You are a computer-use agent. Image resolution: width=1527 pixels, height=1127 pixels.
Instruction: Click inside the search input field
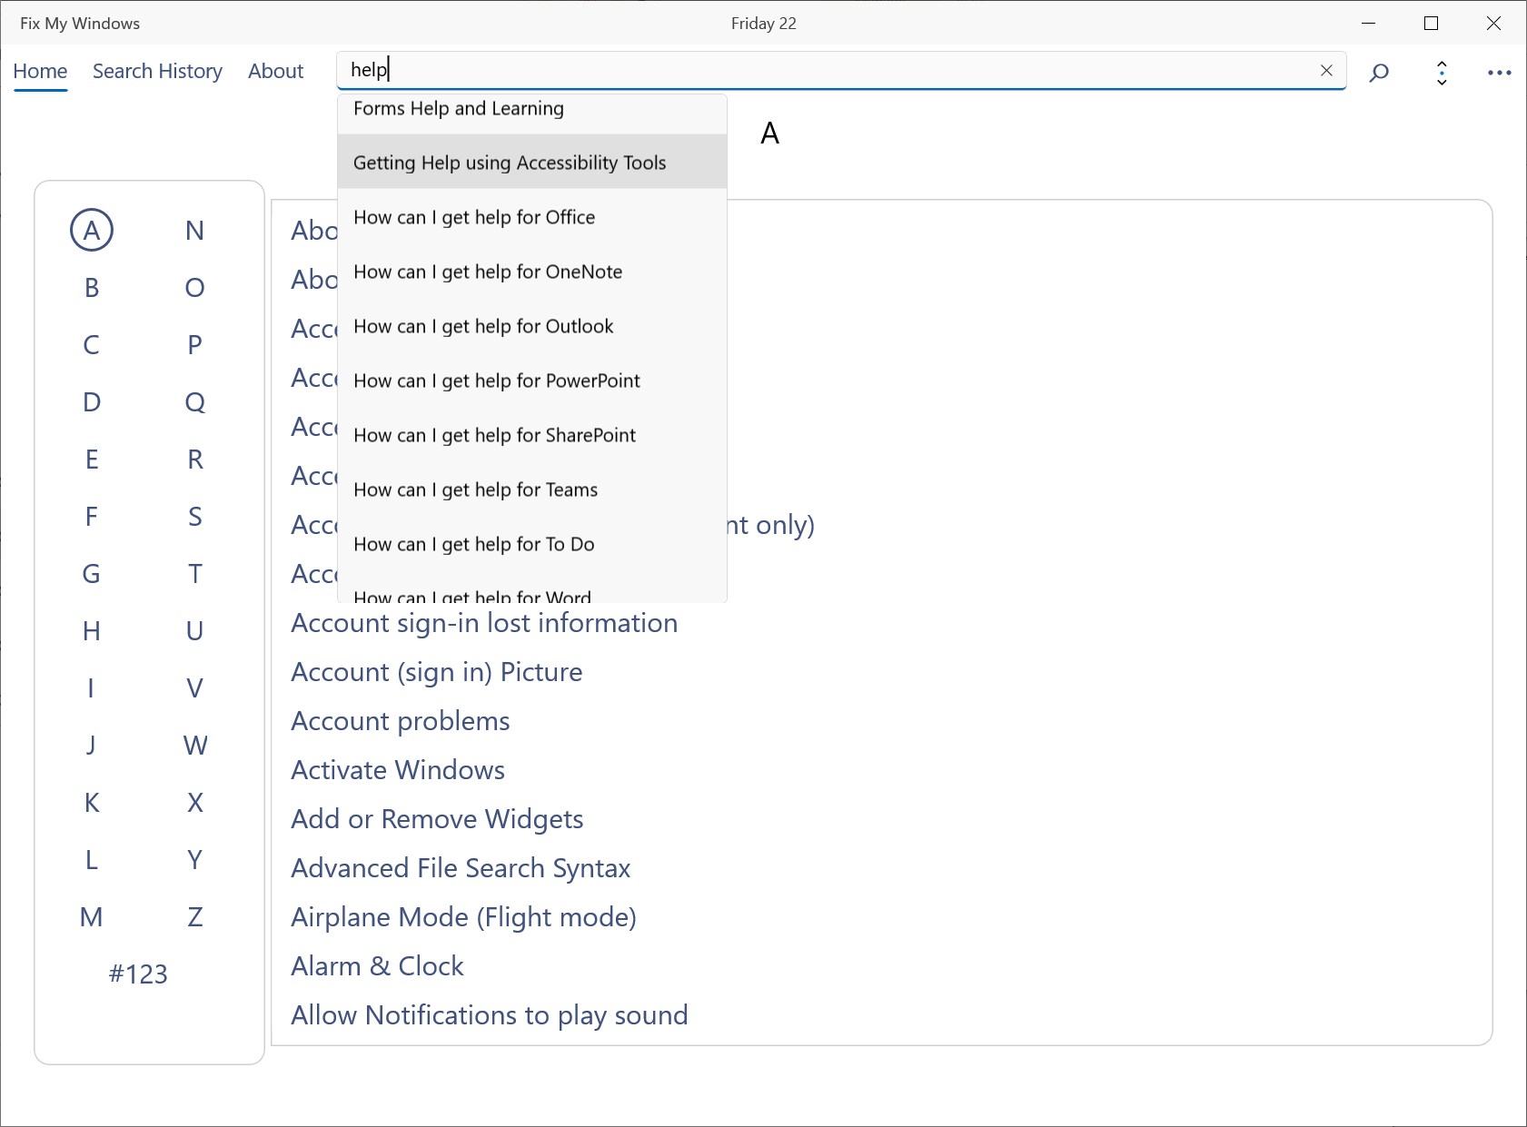tap(818, 71)
